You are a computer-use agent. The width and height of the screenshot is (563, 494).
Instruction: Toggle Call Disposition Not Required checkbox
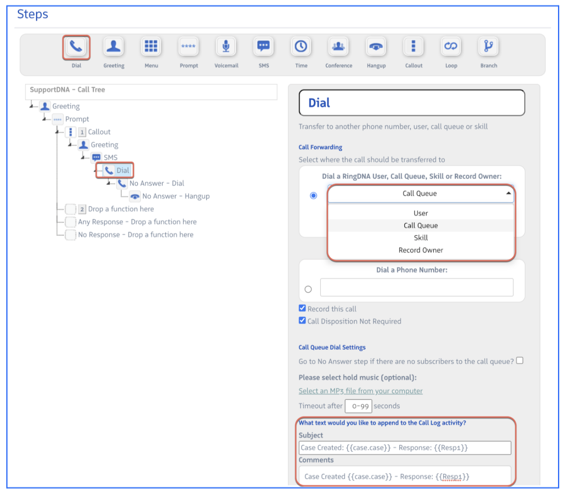pos(302,320)
